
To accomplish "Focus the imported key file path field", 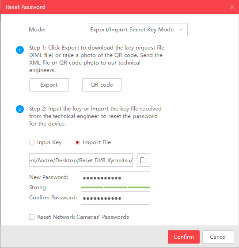I will (81, 160).
